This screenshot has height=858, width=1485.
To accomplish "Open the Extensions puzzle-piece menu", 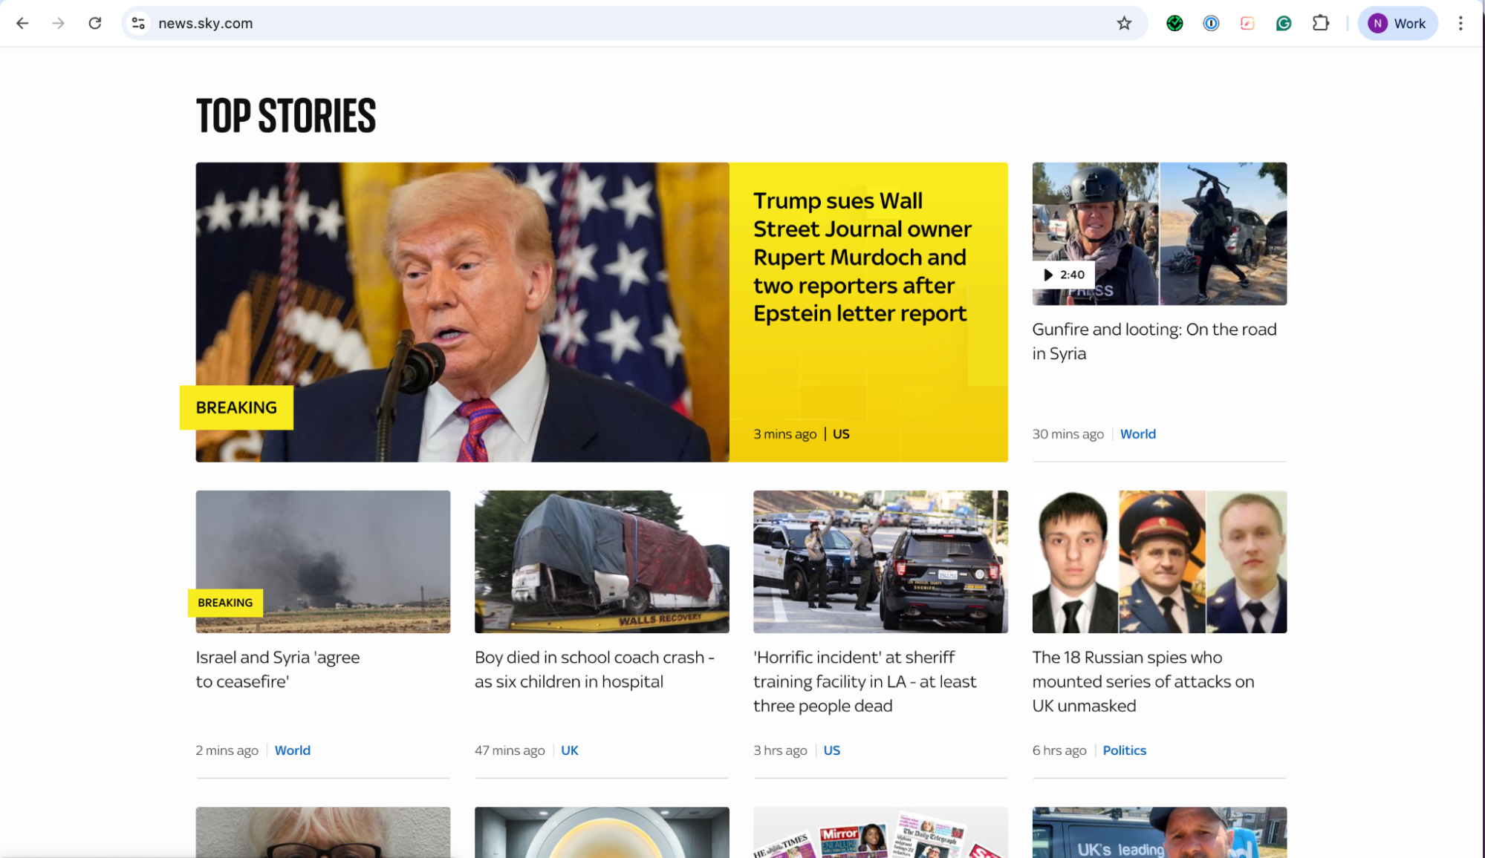I will click(1321, 23).
